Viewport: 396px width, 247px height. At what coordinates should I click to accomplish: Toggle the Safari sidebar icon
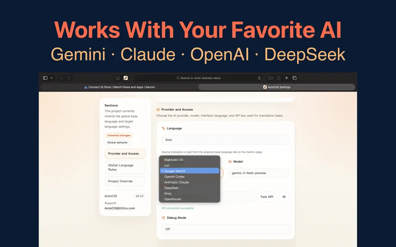45,78
